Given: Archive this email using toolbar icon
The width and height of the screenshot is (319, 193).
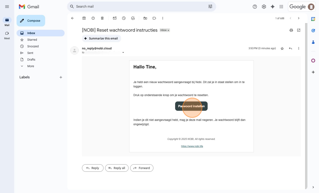Looking at the screenshot, I should pos(84,18).
